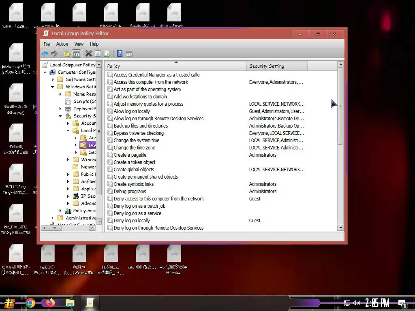Select 'Add workstations to domain' policy
This screenshot has height=311, width=415.
coord(140,97)
